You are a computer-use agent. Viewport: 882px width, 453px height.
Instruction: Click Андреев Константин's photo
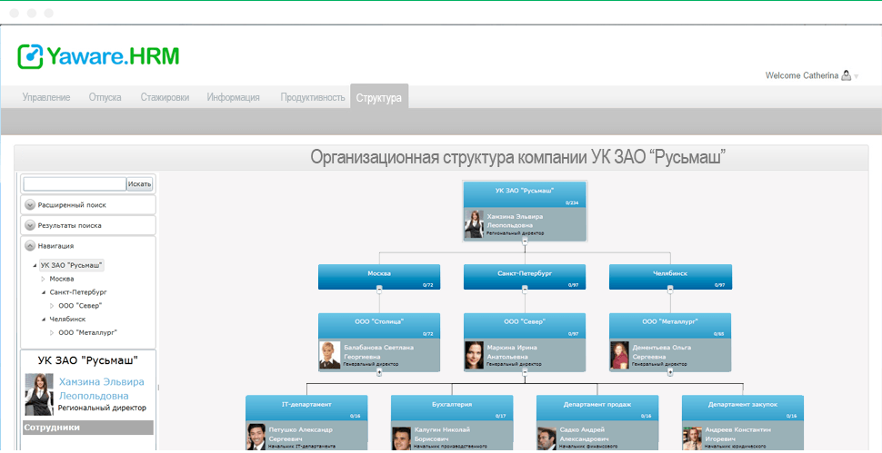click(x=693, y=437)
